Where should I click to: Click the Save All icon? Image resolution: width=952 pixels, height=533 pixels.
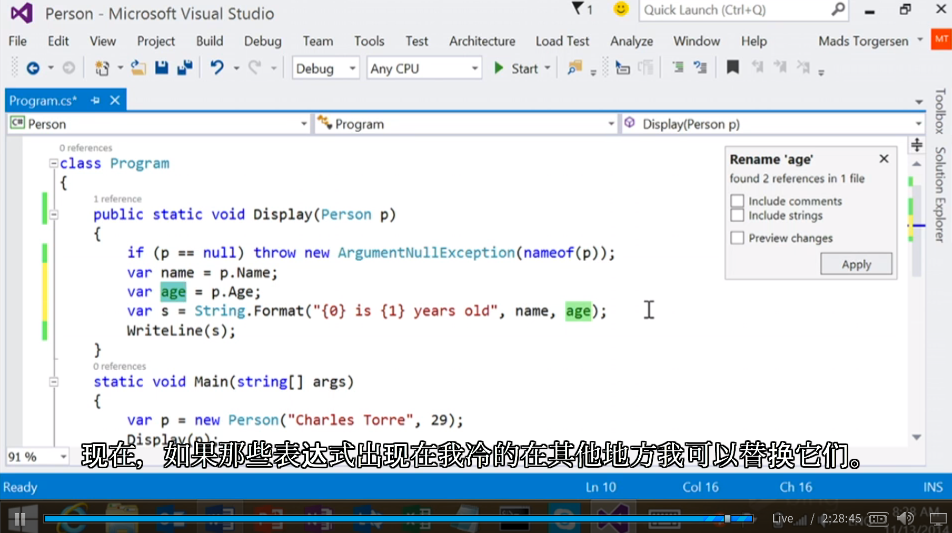(x=185, y=68)
